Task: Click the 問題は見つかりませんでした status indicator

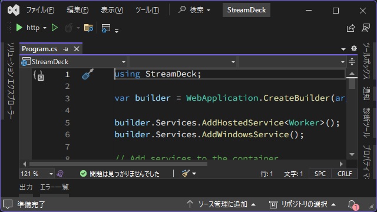Action: click(x=120, y=174)
